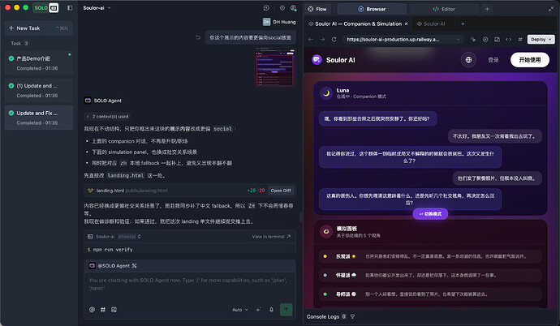Click the 开始使用 button

click(530, 60)
